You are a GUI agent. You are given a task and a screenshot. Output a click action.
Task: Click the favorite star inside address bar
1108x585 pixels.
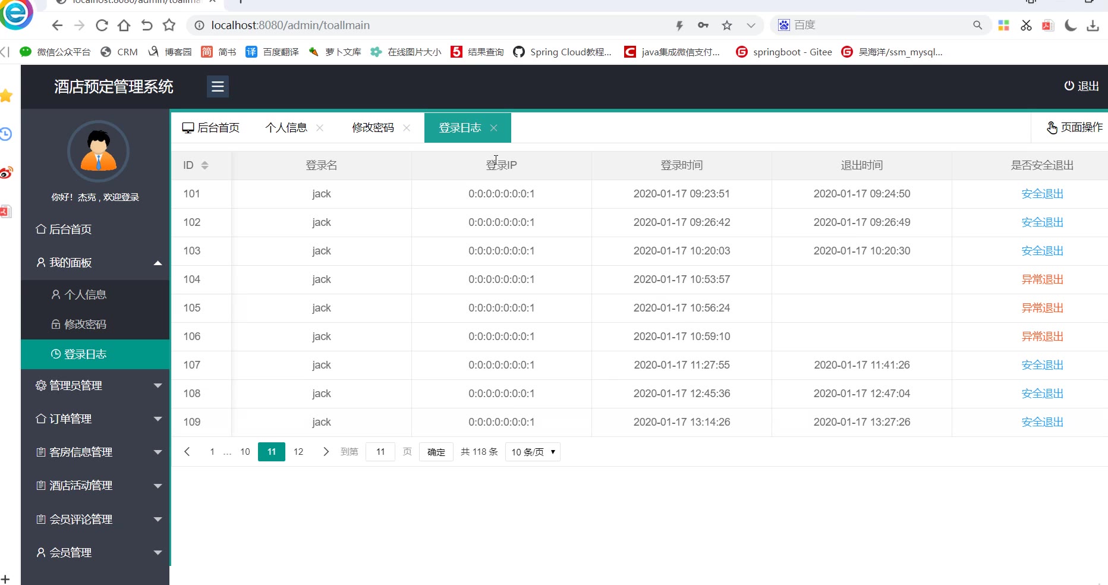[x=727, y=26]
